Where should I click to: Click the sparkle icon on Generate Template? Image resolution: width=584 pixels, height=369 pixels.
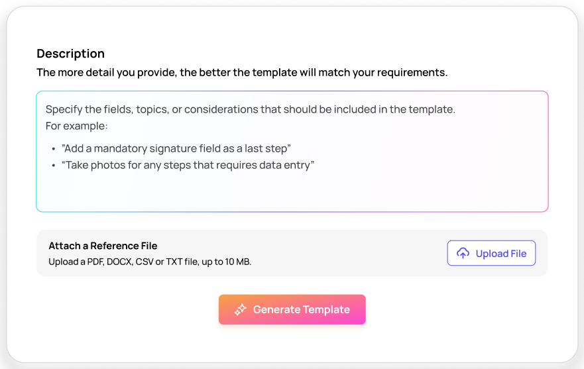[x=241, y=309]
